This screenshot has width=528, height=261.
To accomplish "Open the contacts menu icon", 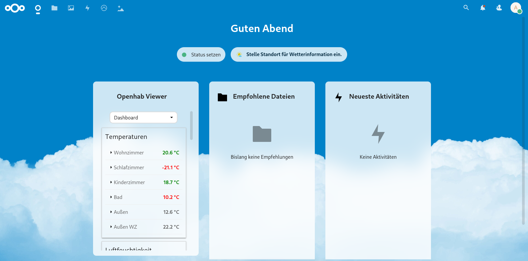I will pos(499,8).
